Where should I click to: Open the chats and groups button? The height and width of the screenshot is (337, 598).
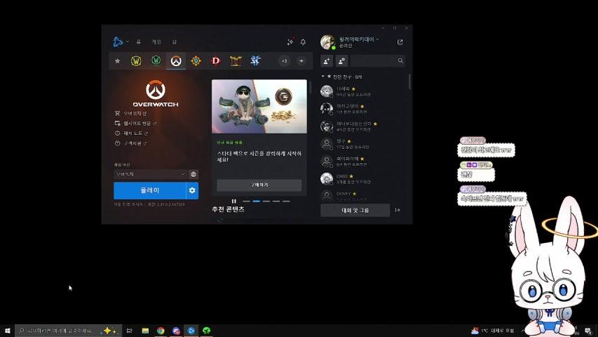355,210
